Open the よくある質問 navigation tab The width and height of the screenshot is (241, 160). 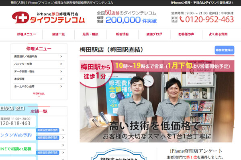pyautogui.click(x=218, y=34)
